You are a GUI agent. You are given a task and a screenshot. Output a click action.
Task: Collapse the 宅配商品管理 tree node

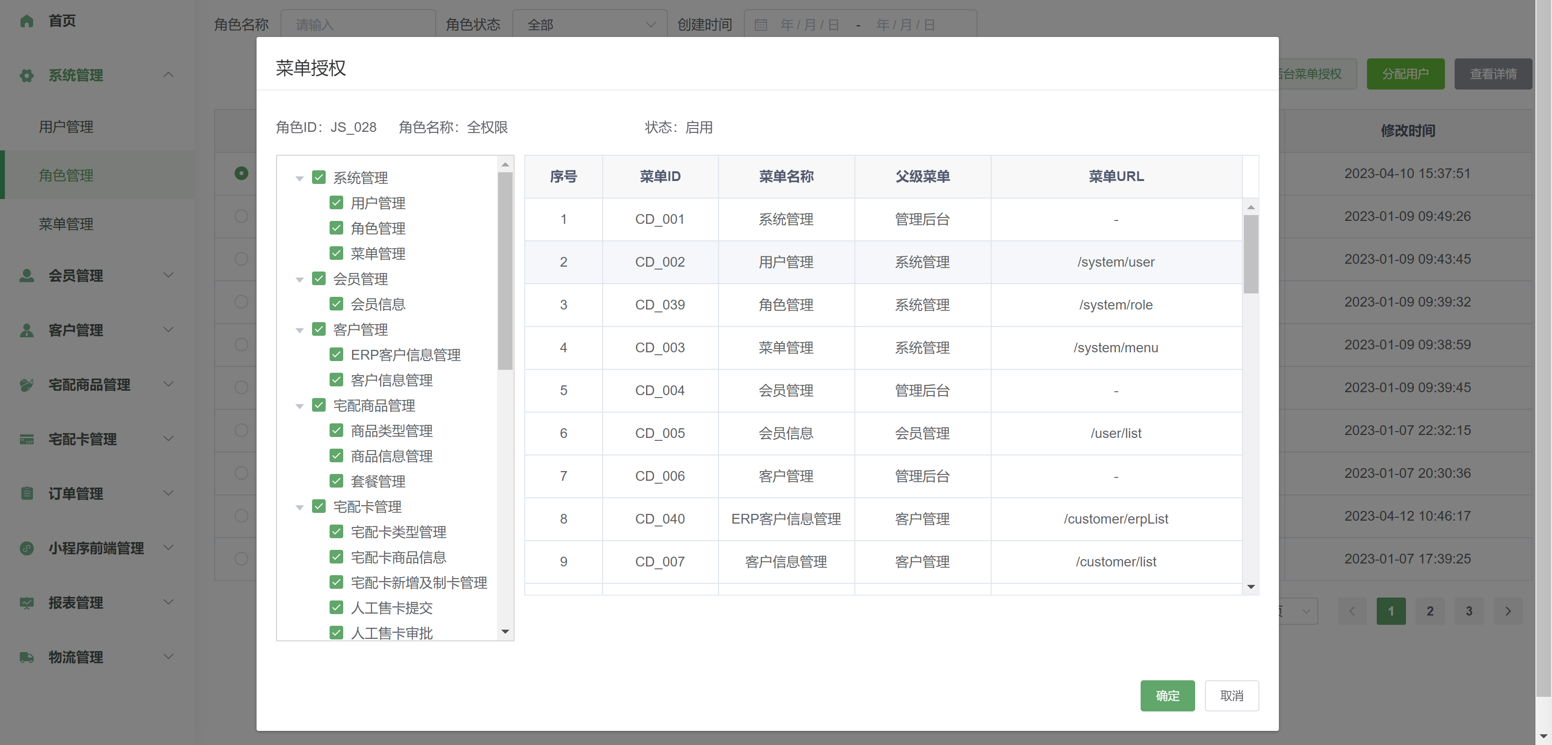point(299,406)
